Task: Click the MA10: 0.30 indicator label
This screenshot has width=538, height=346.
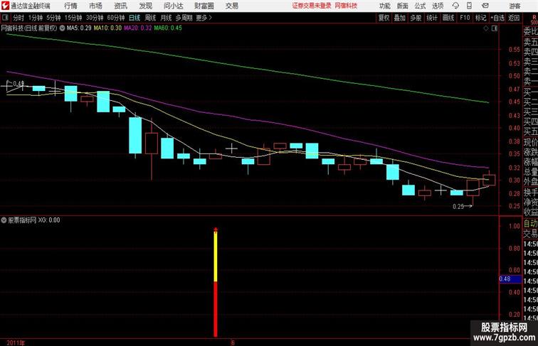Action: pos(107,28)
